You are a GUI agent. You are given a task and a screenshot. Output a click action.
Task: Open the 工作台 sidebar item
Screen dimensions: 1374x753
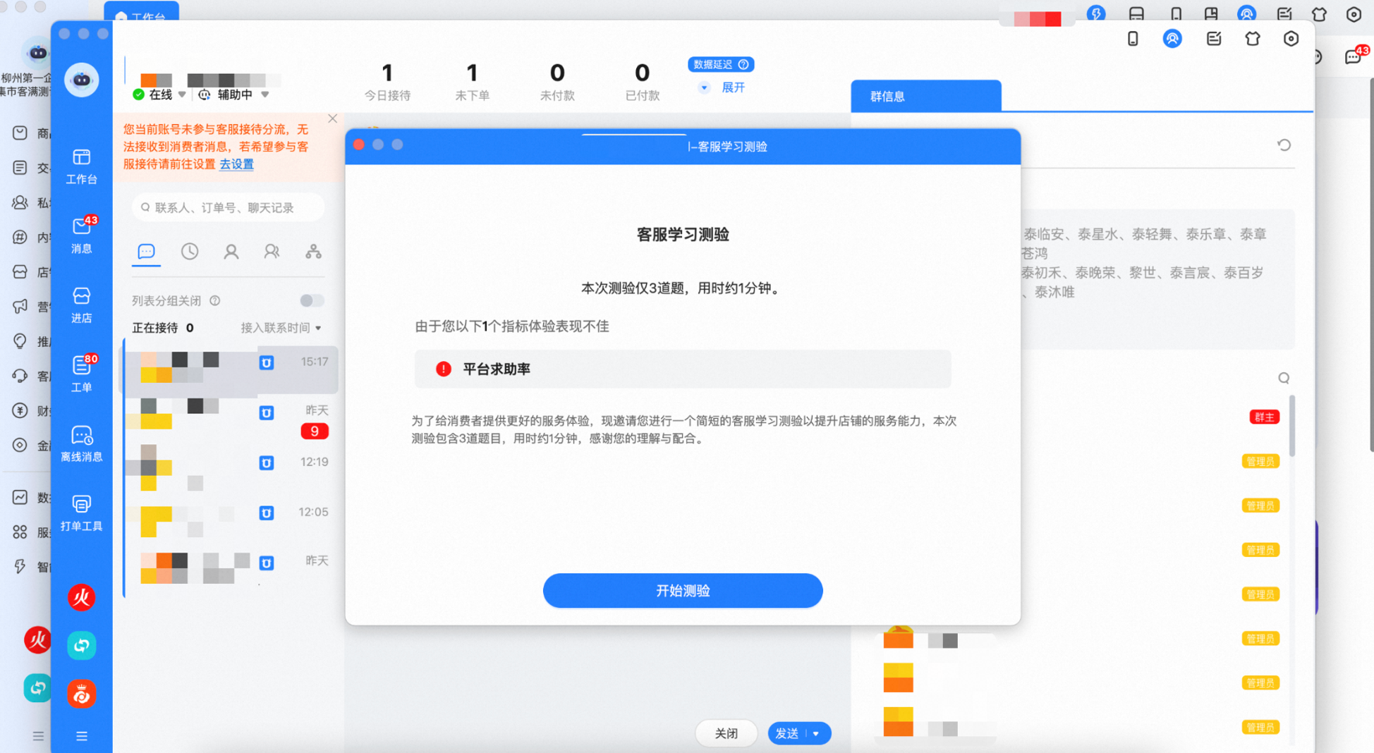pos(81,166)
